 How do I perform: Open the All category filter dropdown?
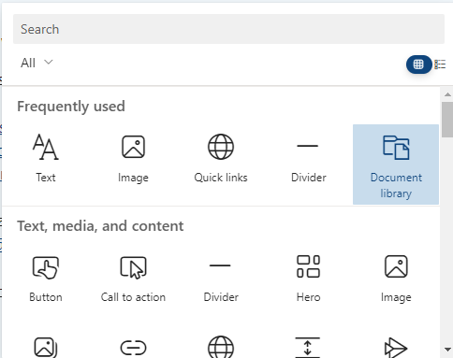pos(37,63)
